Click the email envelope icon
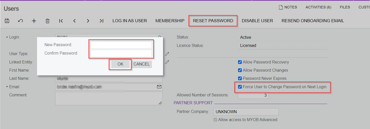The image size is (370, 129). coord(159,87)
